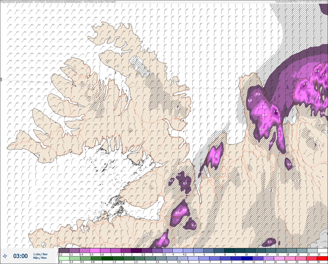Pick top-row legend swatch labeled 0.2
The image size is (328, 264).
(64, 250)
